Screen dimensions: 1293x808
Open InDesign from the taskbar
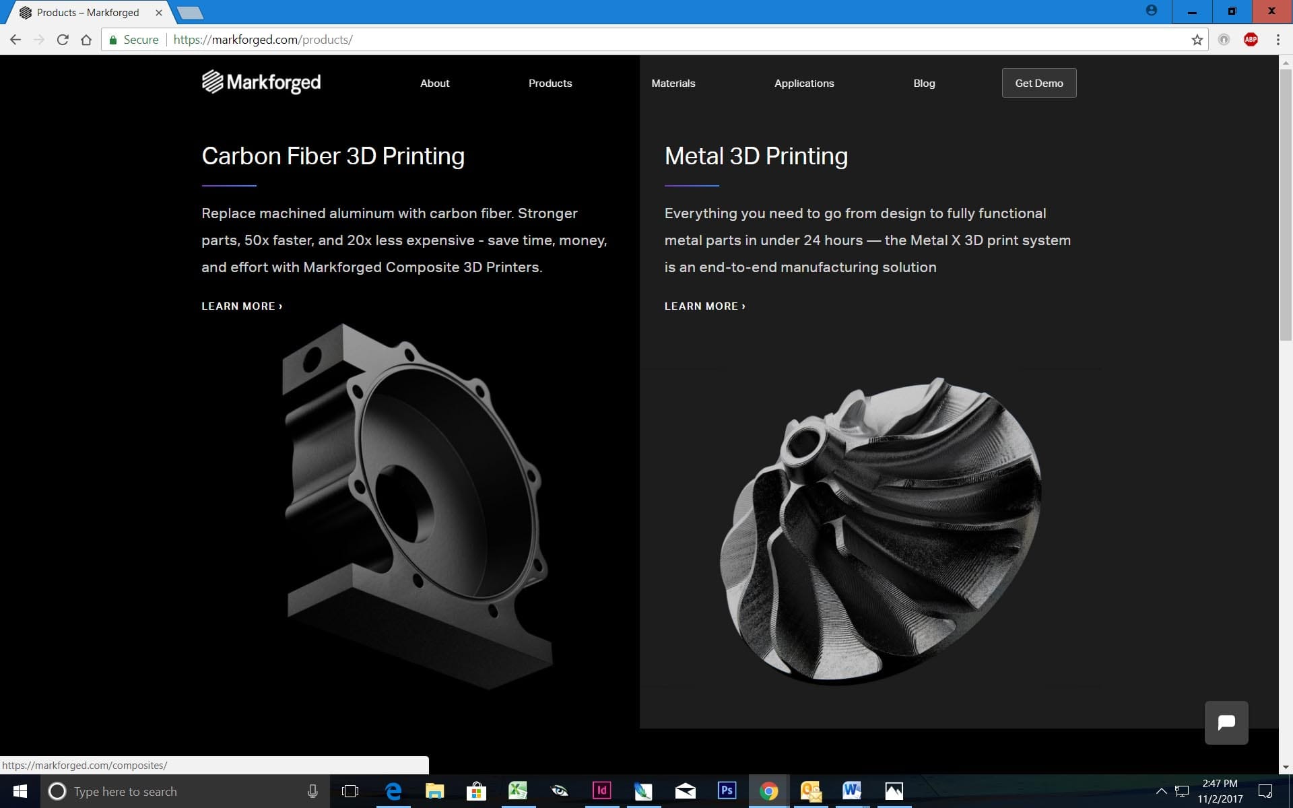[601, 790]
